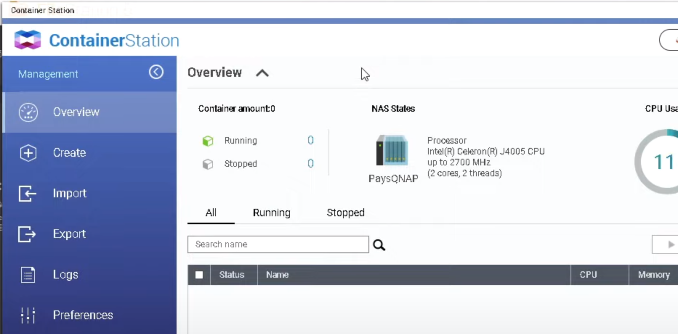Open the Logs page from the sidebar

coord(89,275)
